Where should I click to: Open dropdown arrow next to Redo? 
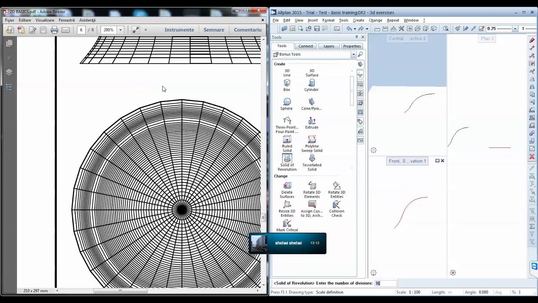(367, 29)
